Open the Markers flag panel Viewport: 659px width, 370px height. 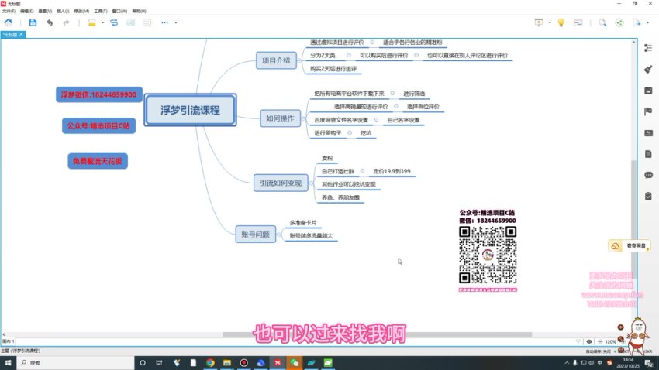pos(648,111)
